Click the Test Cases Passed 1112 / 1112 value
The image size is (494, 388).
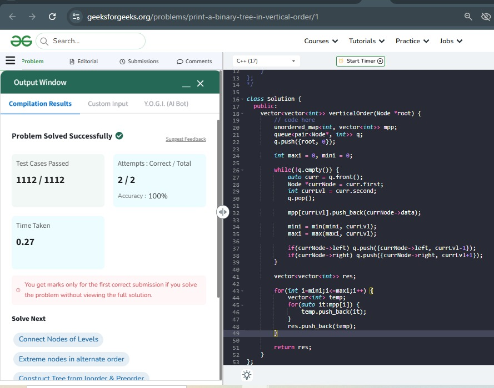click(40, 180)
